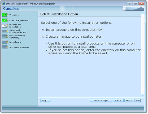The image size is (148, 114).
Task: Click 'Select one of the following installation options' text
Action: 77,23
